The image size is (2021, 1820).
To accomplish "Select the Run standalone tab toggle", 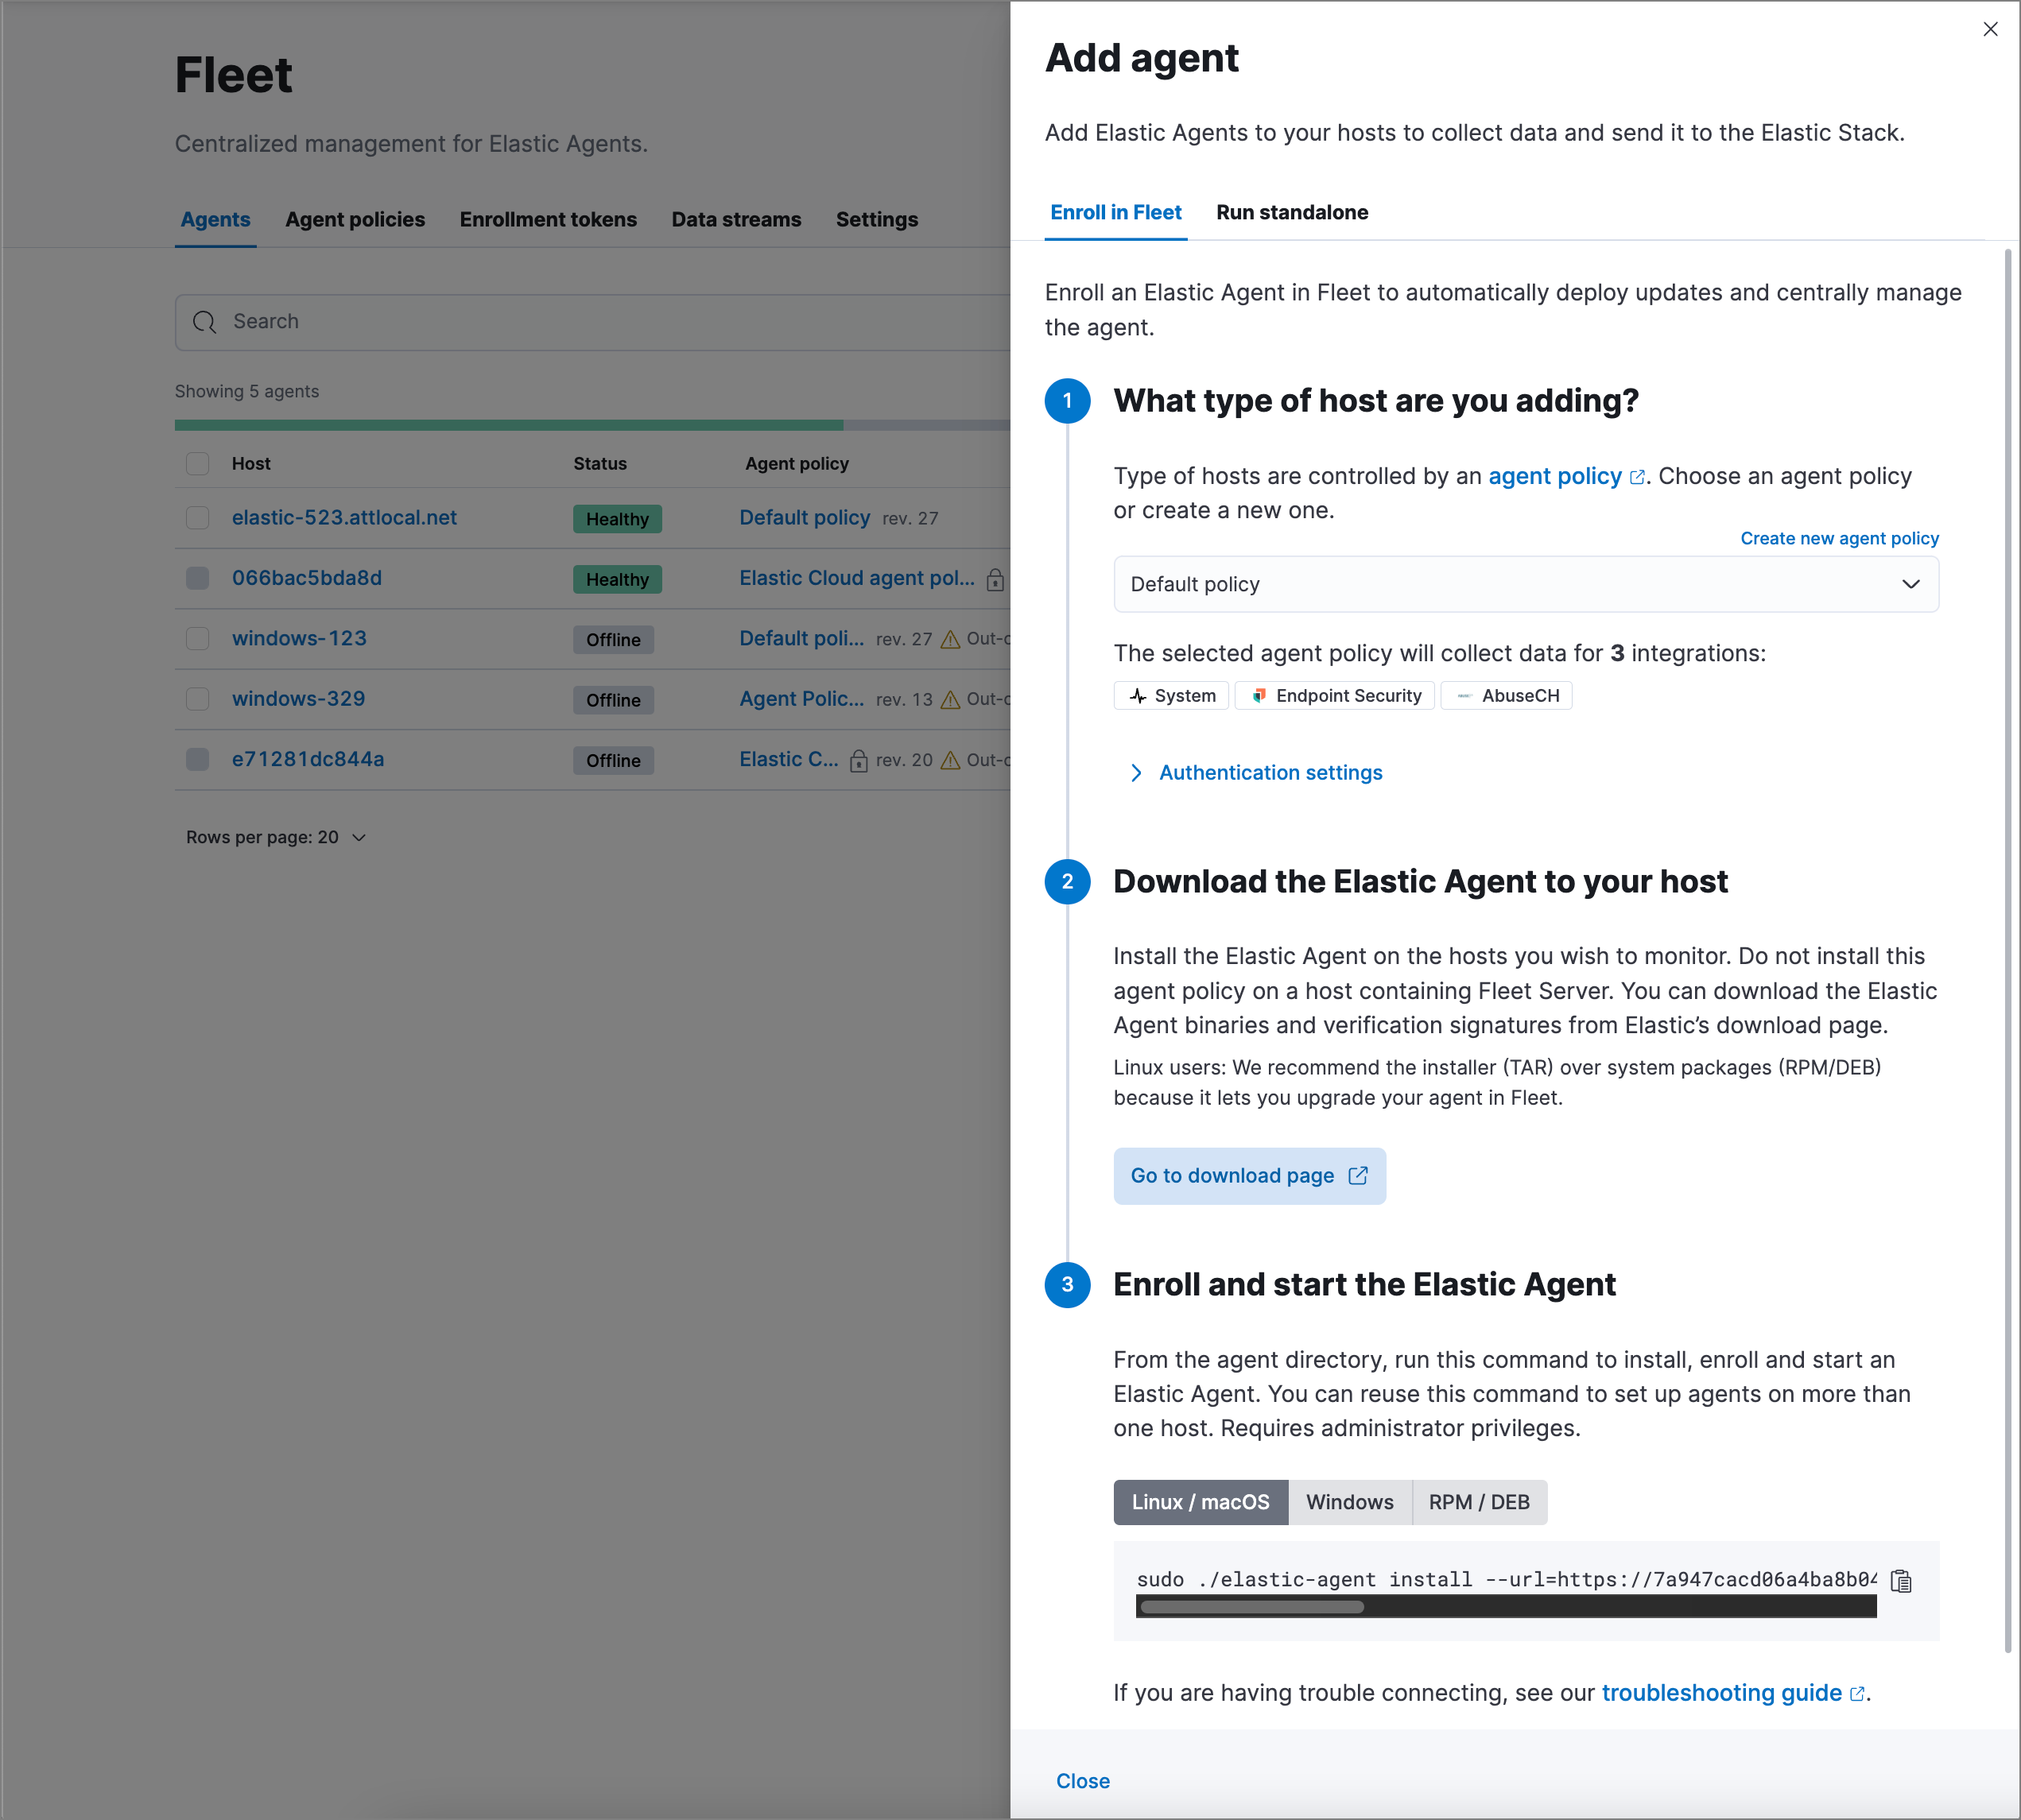I will (1292, 212).
